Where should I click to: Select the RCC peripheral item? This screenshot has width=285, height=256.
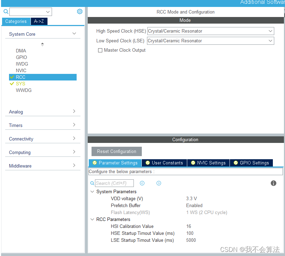[x=43, y=77]
